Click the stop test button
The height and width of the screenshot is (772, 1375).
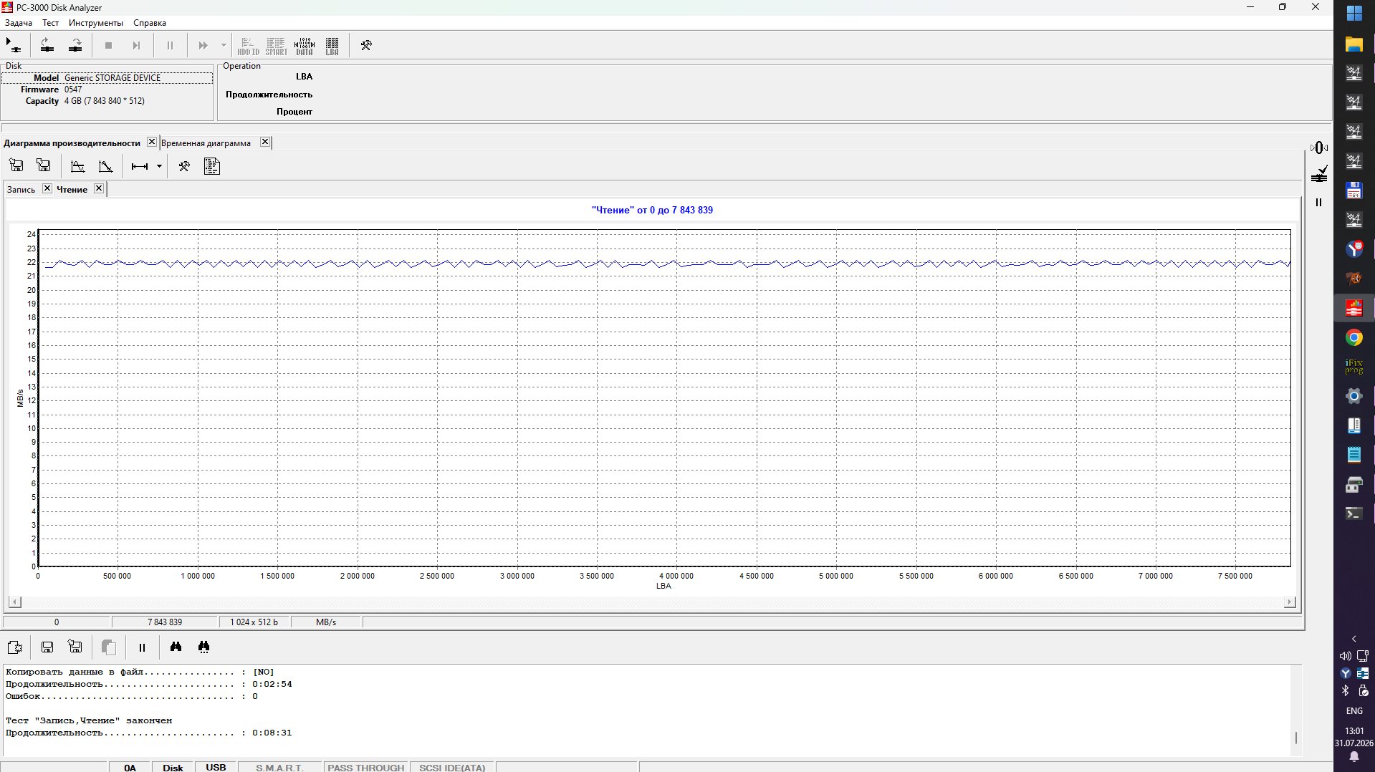(x=108, y=45)
